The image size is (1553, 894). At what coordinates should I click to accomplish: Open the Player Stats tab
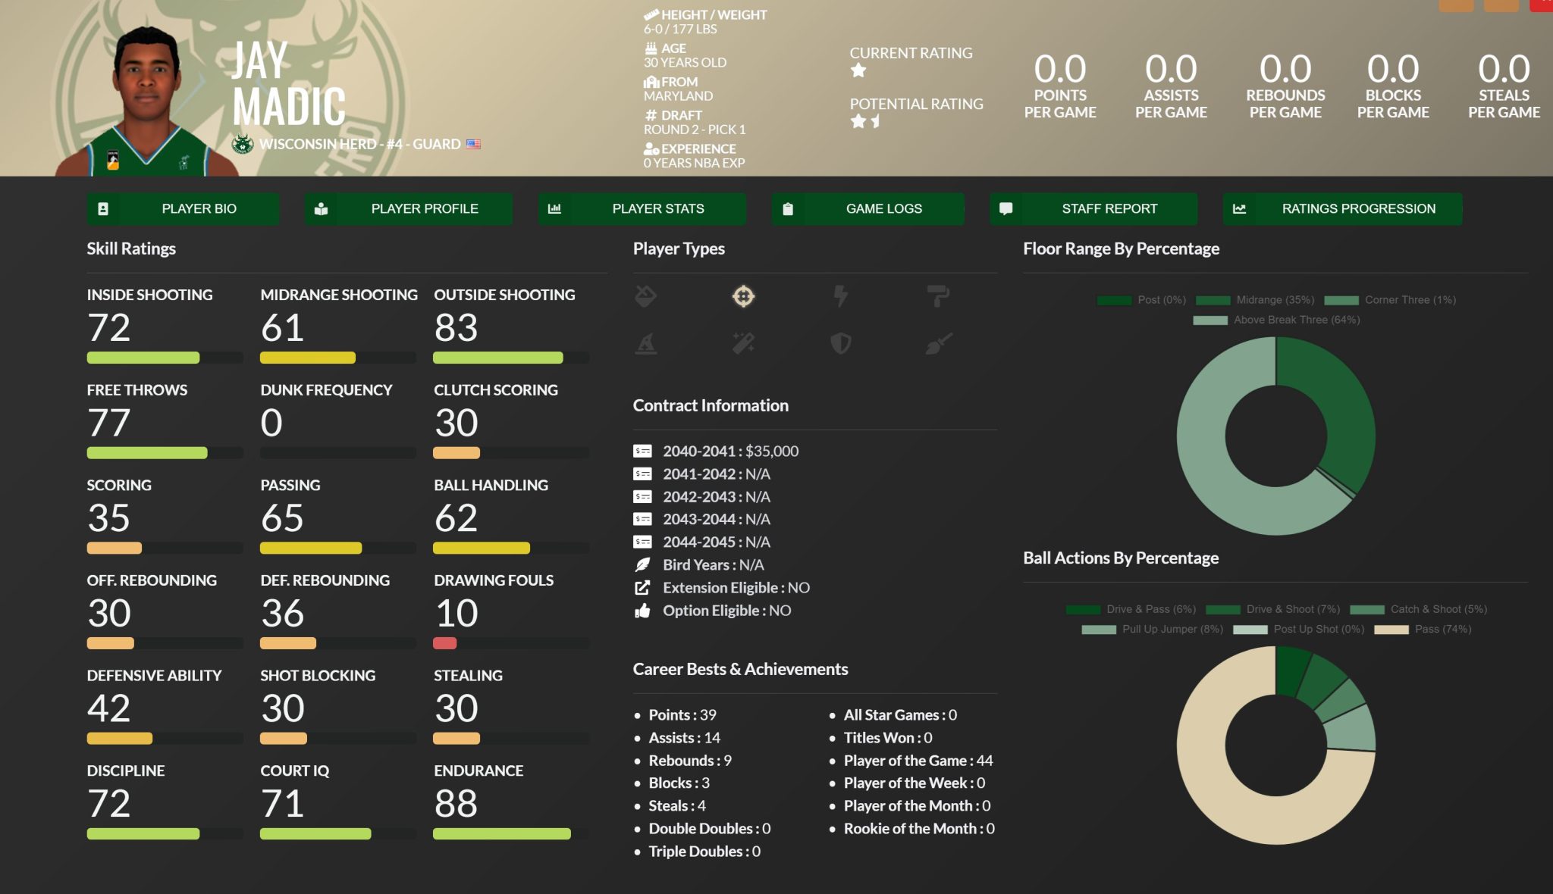point(642,208)
